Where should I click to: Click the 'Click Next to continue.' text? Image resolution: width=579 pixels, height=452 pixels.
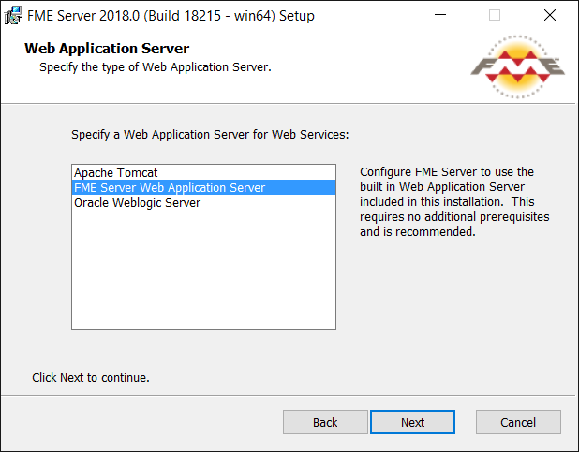91,377
